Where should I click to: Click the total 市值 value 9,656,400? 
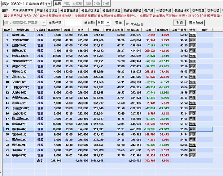pyautogui.click(x=82, y=161)
